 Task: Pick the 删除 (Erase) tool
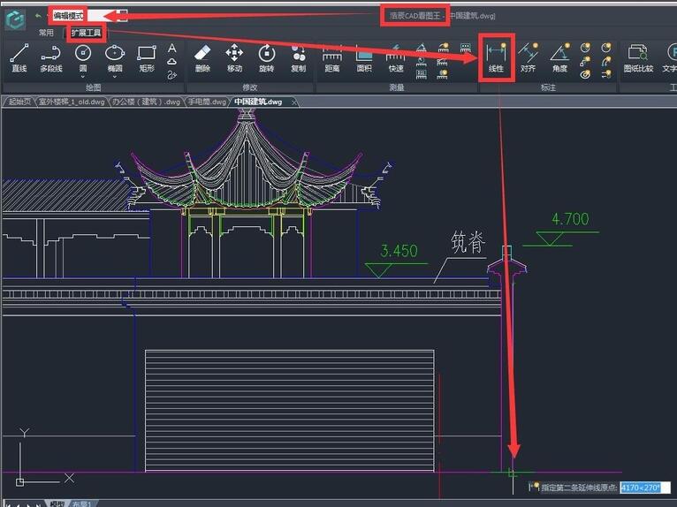click(202, 57)
